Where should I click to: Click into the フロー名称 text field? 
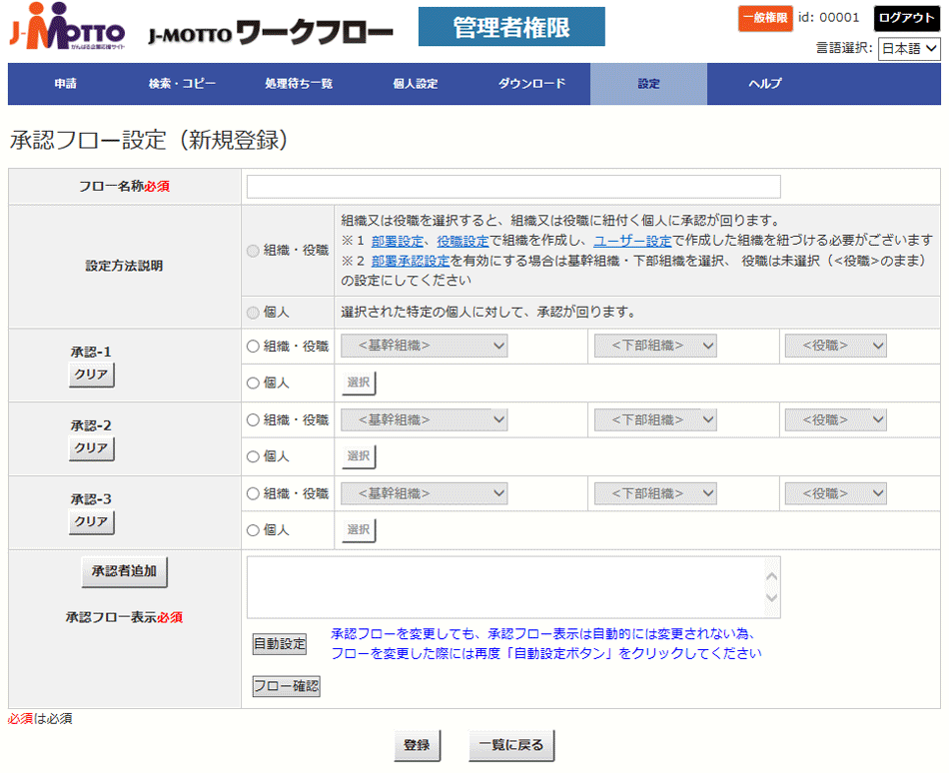(x=513, y=187)
